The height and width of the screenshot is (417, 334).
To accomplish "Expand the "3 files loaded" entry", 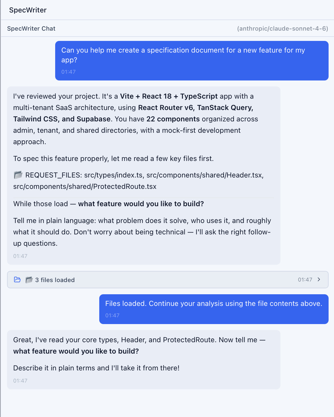I will [167, 280].
